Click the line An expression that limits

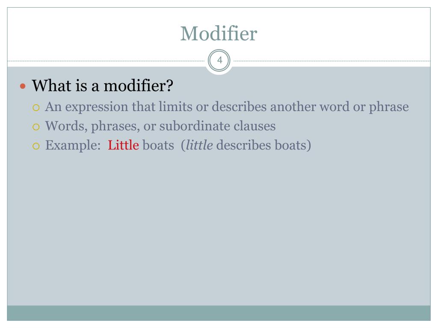pyautogui.click(x=227, y=107)
